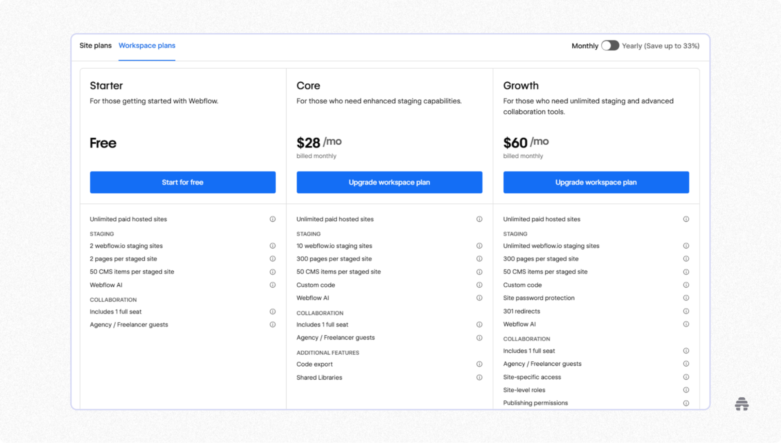
Task: Open info for Includes 1 full seat in Starter
Action: (273, 311)
